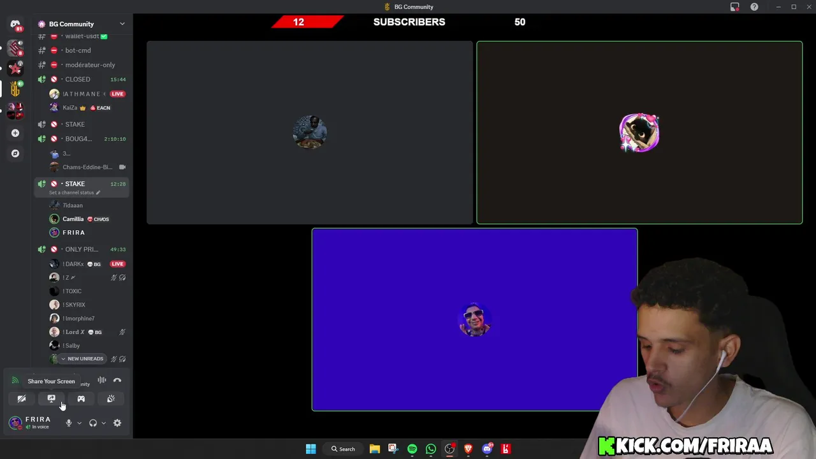Open Discord taskbar icon
Image resolution: width=816 pixels, height=459 pixels.
coord(488,449)
